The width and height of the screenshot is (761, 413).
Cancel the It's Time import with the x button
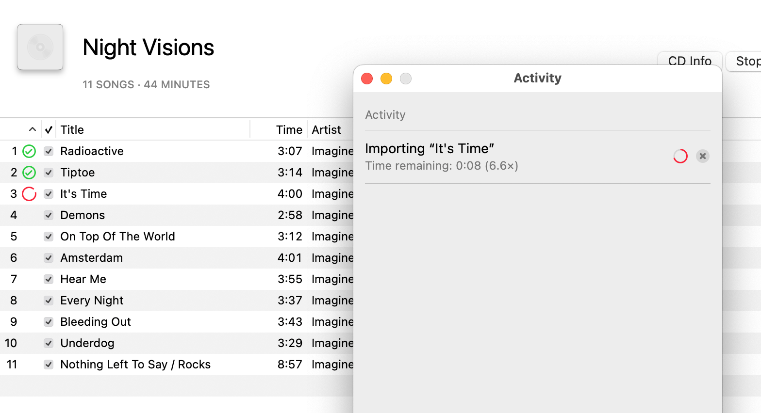pyautogui.click(x=702, y=156)
